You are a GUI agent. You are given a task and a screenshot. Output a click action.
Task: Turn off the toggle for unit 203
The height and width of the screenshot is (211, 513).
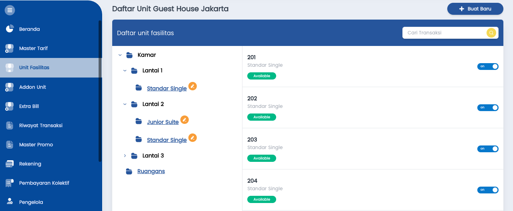point(488,149)
